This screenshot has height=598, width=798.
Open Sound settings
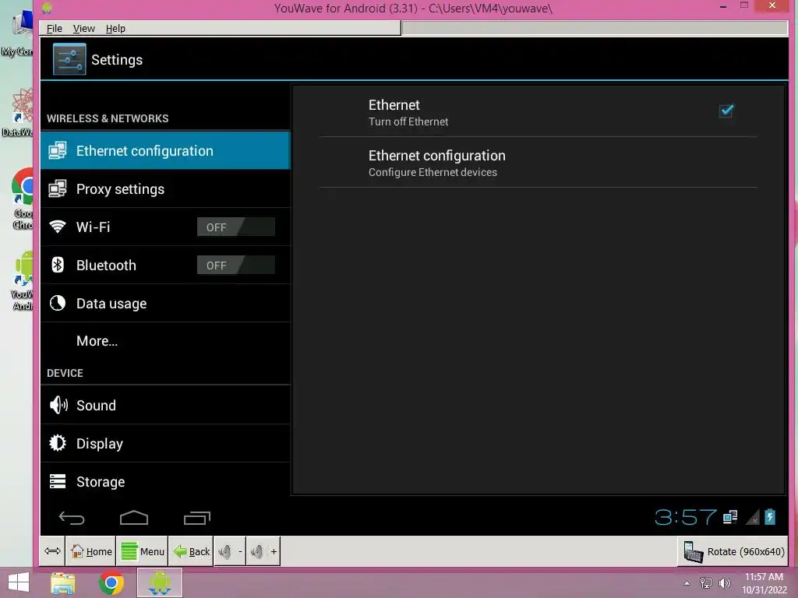tap(165, 405)
